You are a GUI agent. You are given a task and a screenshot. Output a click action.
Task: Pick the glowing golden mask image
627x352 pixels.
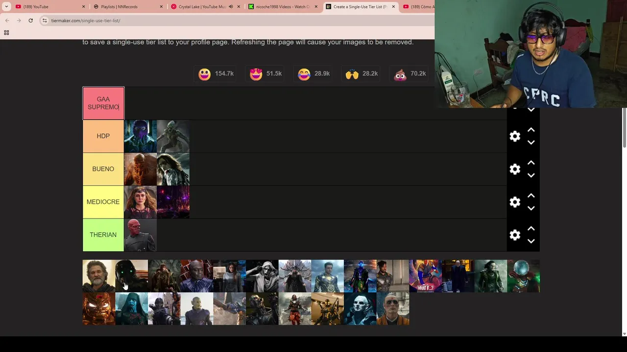98,309
